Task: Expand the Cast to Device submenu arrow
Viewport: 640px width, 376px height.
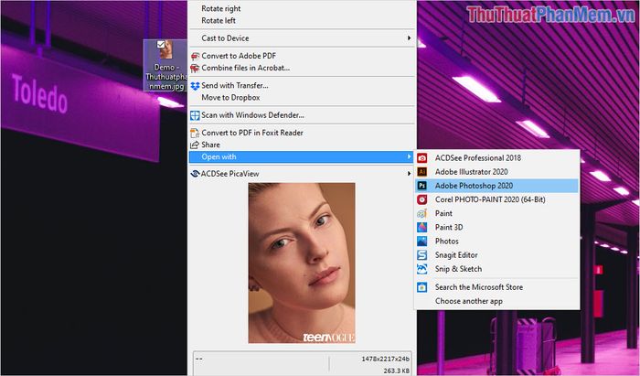Action: click(x=409, y=38)
